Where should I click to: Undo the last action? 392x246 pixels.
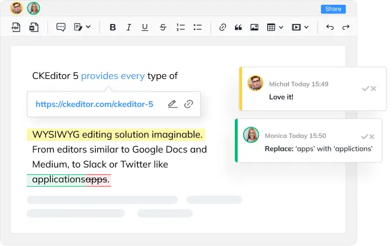pyautogui.click(x=330, y=27)
